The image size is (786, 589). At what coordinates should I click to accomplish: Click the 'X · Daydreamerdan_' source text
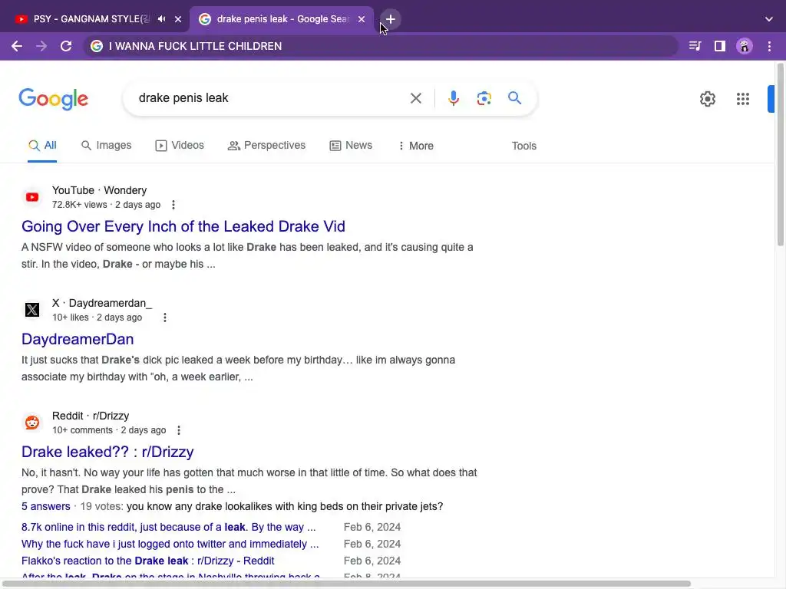point(102,303)
